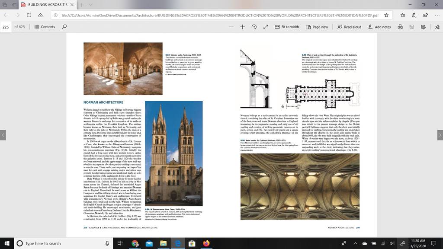Go back to the previous page in browser

click(x=6, y=15)
